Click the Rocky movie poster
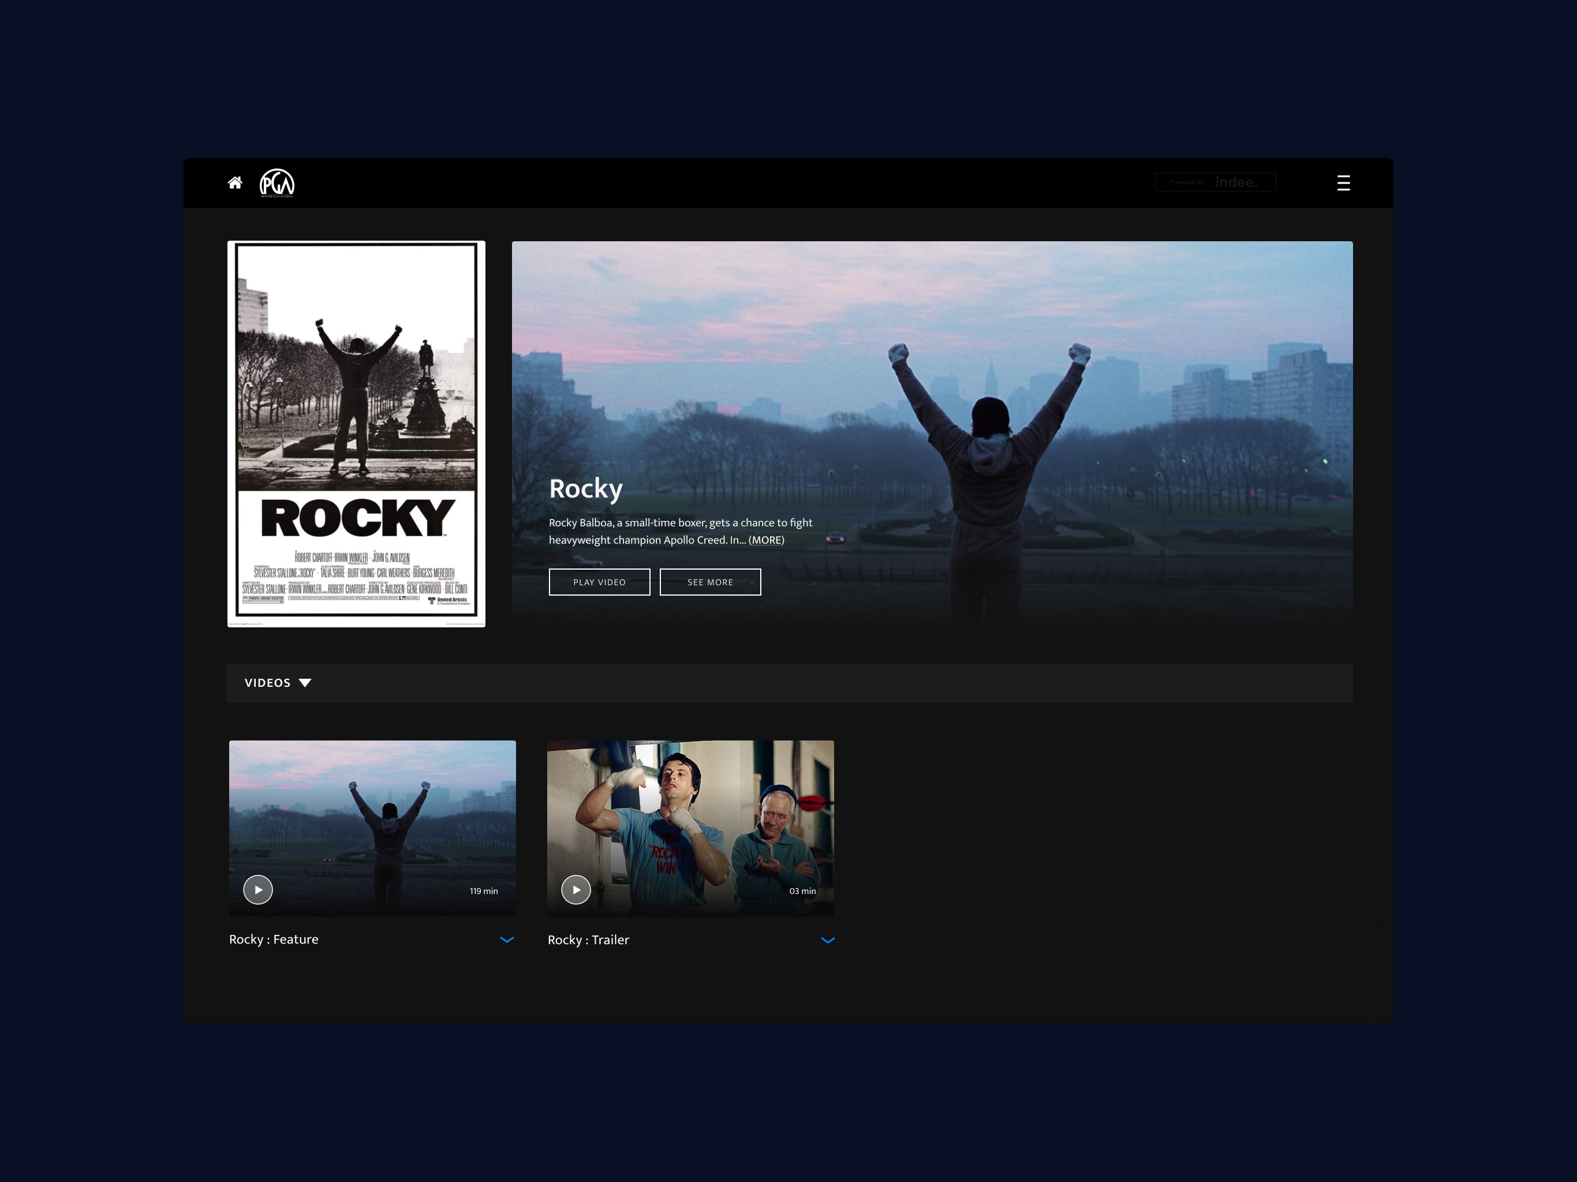 357,433
